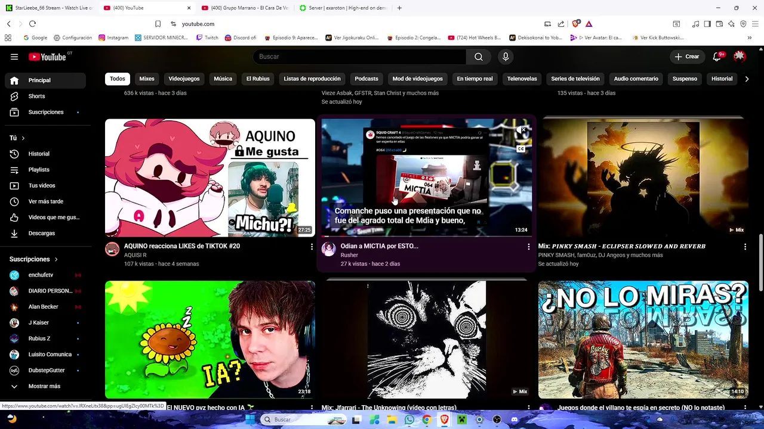Expand Mostrar más subscriptions
The height and width of the screenshot is (429, 764).
pos(45,386)
